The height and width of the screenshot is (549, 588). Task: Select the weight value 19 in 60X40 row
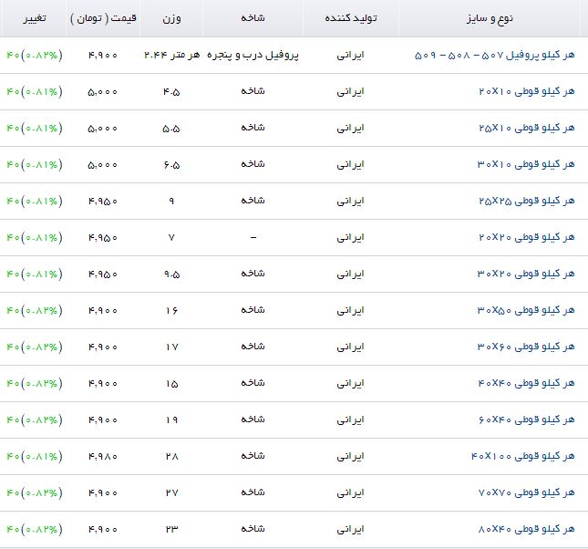pos(171,420)
